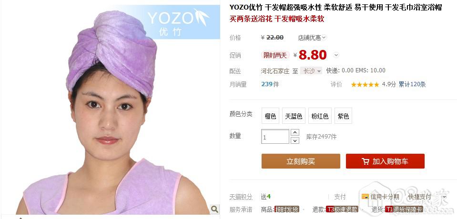Click the magnifier zoom icon on product image
The height and width of the screenshot is (219, 457).
(214, 209)
